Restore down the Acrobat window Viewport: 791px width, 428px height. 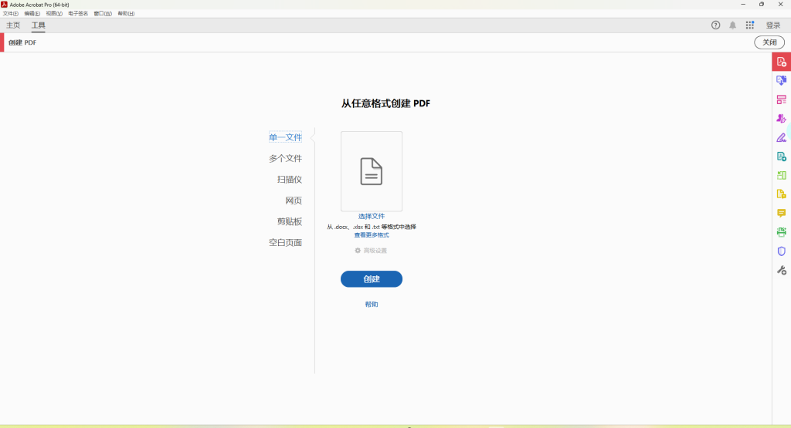click(762, 5)
